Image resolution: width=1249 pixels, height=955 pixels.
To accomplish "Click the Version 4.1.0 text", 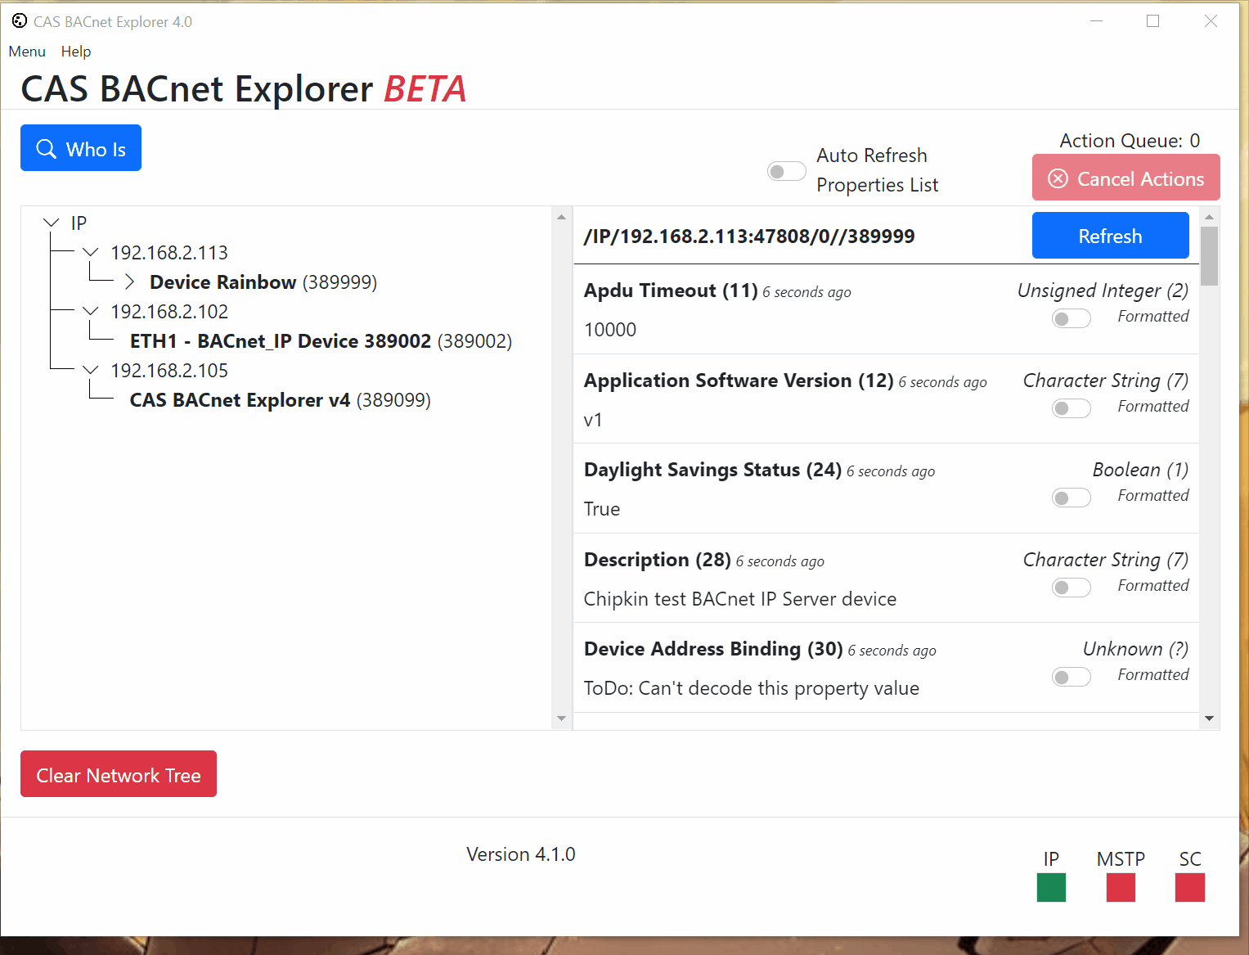I will 521,854.
